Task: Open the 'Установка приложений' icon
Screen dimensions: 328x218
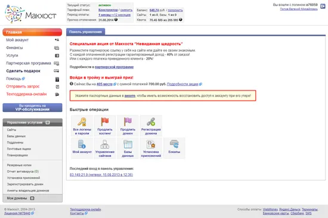Action: [x=151, y=144]
